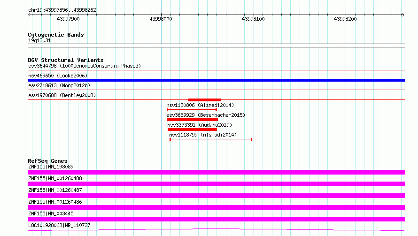This screenshot has height=236, width=418.
Task: Click magenta bar for ZNF155|NM_198089
Action: click(x=216, y=172)
